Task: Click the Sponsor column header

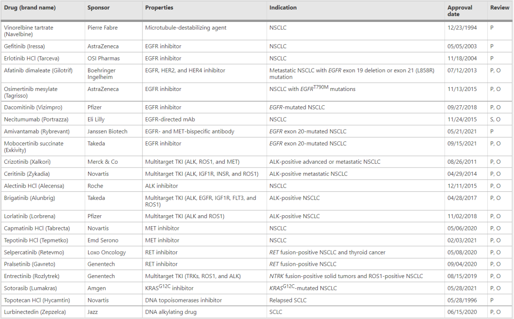Action: (99, 8)
